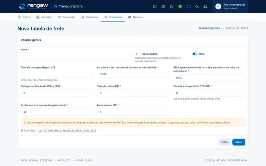This screenshot has height=166, width=266.
Task: Open the help question mark icon
Action: point(154,7)
